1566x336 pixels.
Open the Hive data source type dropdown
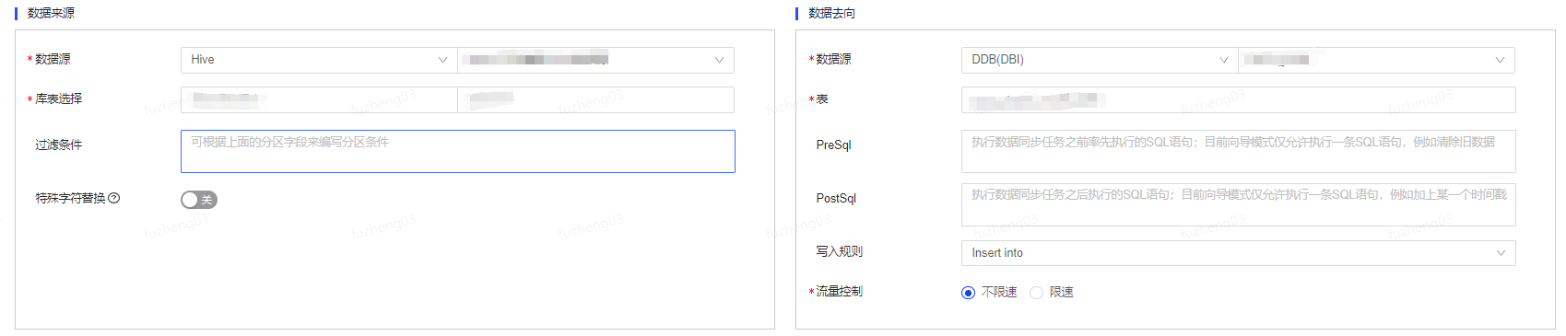pos(319,60)
